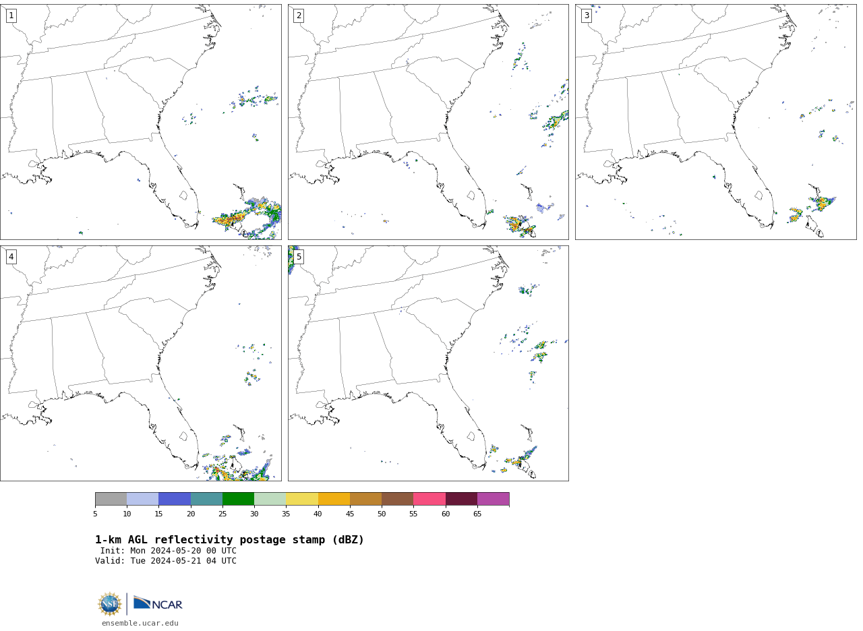Image resolution: width=863 pixels, height=631 pixels.
Task: Click the gray 5-10 dBZ color swatch
Action: (111, 499)
